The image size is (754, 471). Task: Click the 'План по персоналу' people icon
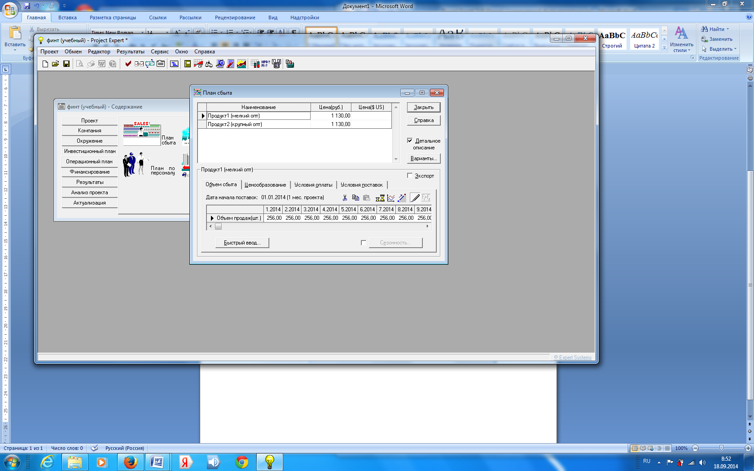pos(135,165)
